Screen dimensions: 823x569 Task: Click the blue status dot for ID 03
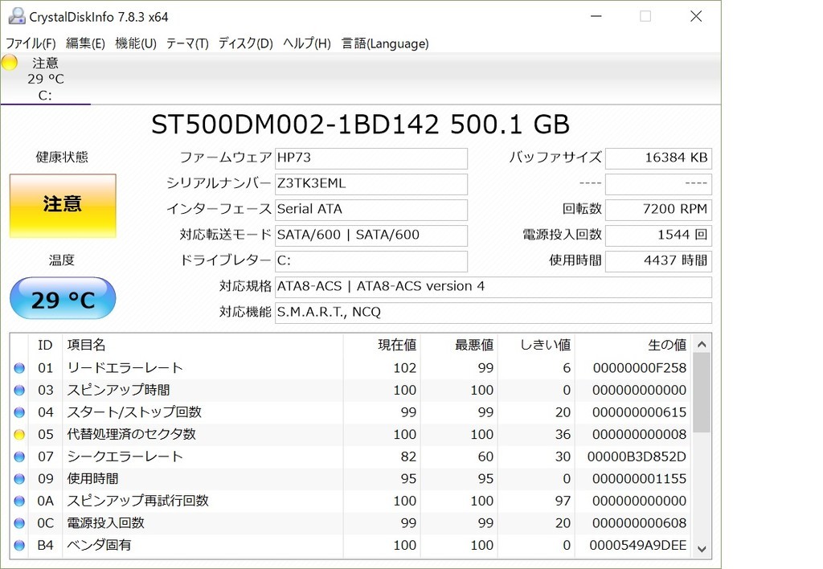click(19, 390)
